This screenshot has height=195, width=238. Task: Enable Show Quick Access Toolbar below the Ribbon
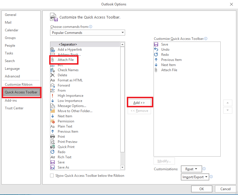pos(52,176)
